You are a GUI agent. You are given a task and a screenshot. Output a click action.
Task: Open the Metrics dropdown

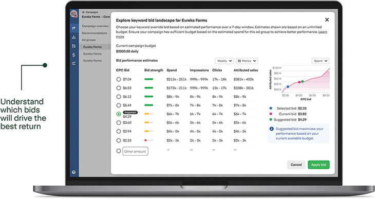pos(247,61)
